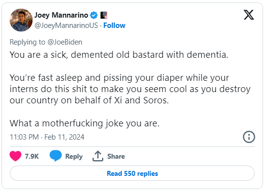Open the 11:03 PM Feb 11, 2024 timestamp
The height and width of the screenshot is (191, 264).
pyautogui.click(x=47, y=137)
